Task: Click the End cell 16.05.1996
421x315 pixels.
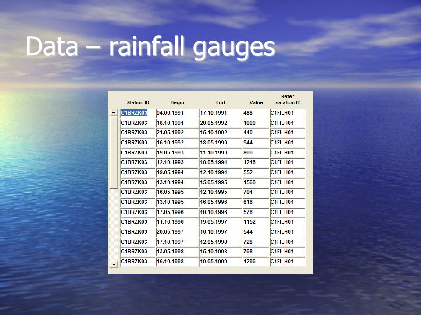Action: tap(221, 202)
